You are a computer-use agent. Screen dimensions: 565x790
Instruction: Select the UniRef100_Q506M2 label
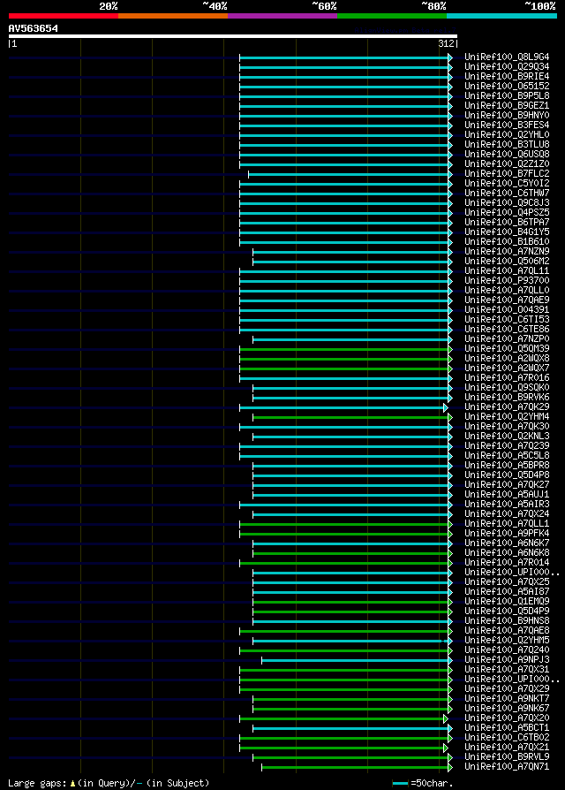pos(507,261)
